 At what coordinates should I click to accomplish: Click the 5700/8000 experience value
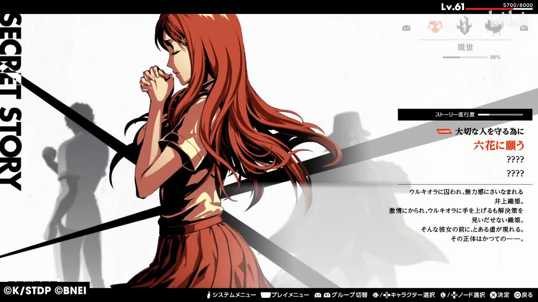coord(518,5)
